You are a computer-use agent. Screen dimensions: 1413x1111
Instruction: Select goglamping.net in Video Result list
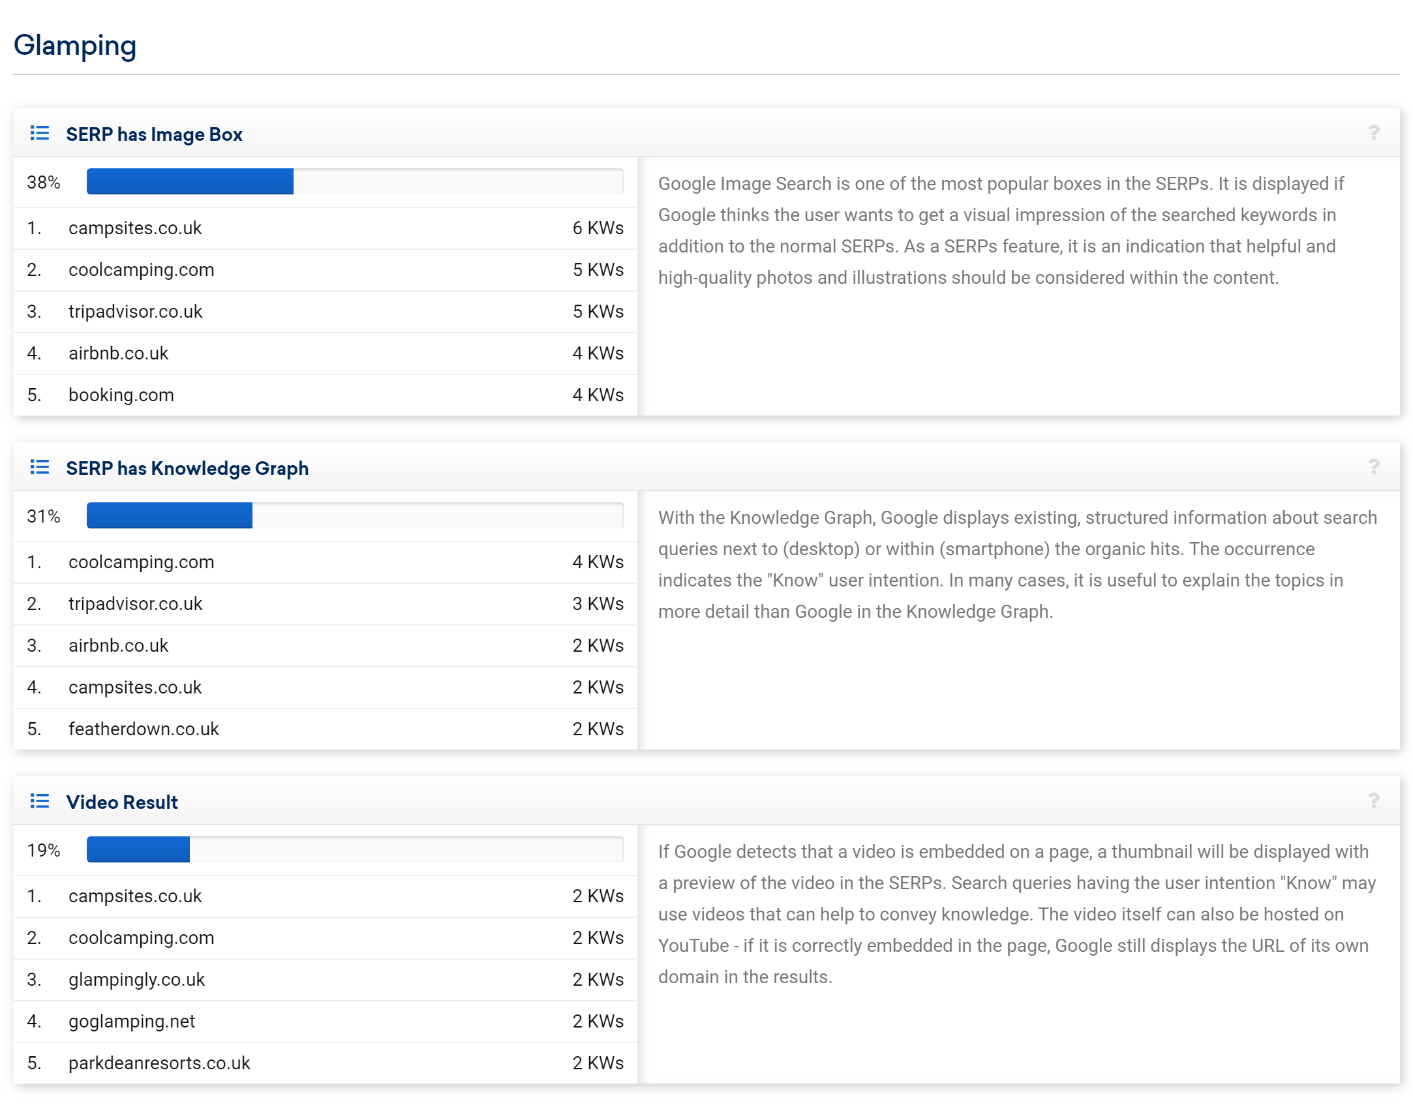(132, 1022)
